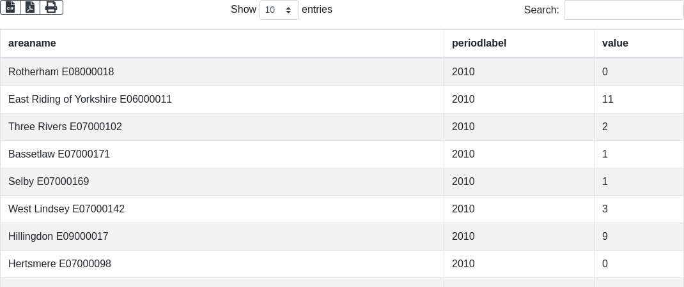The width and height of the screenshot is (684, 287).
Task: Click value 9 in Hillingdon row
Action: pyautogui.click(x=605, y=237)
